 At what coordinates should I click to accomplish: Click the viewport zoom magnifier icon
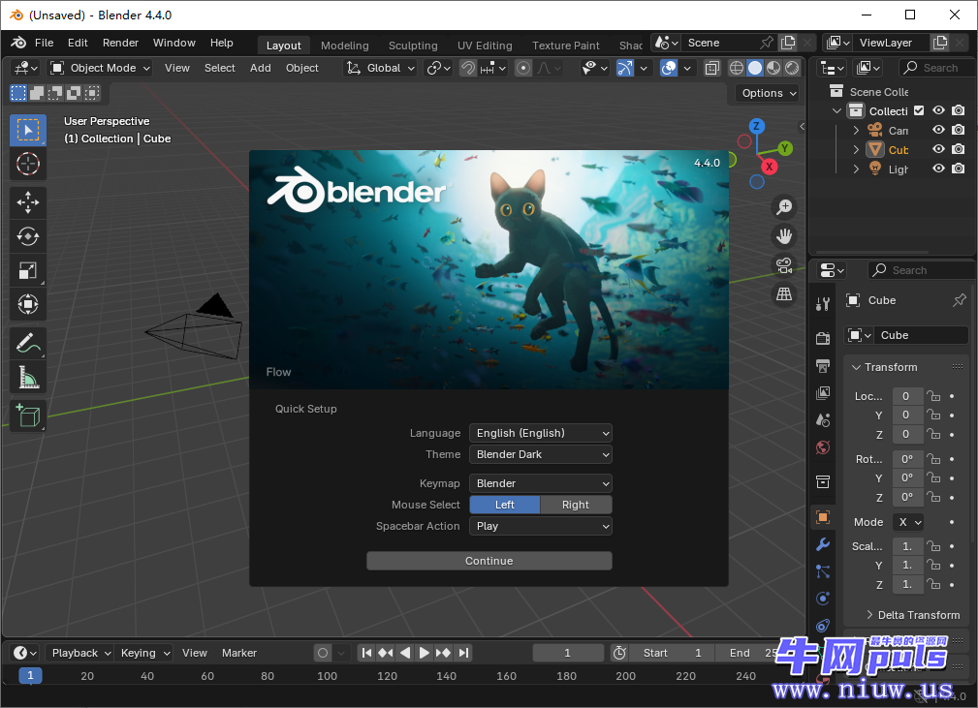(784, 207)
